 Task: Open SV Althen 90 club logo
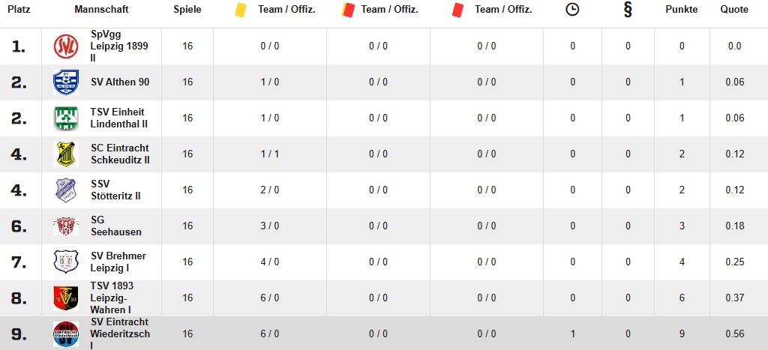pyautogui.click(x=66, y=82)
